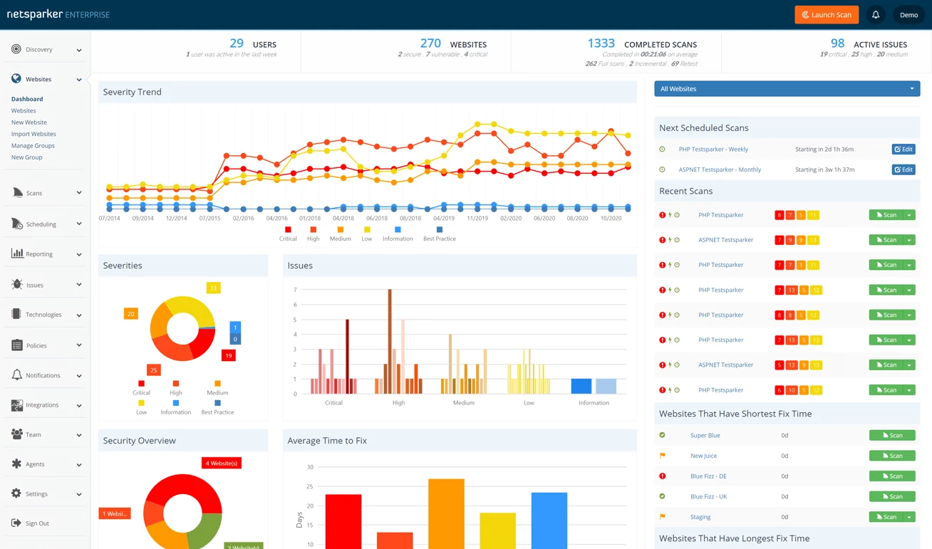This screenshot has width=932, height=549.
Task: Toggle Medium series in Severity Trend legend
Action: tap(341, 234)
